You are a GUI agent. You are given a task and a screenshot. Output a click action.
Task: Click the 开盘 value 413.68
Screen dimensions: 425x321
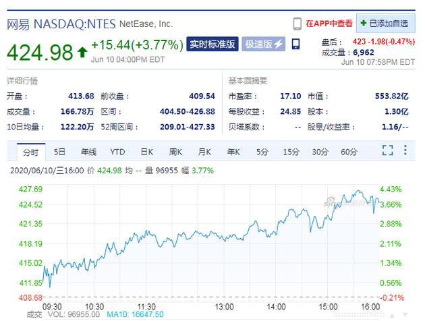pos(81,96)
